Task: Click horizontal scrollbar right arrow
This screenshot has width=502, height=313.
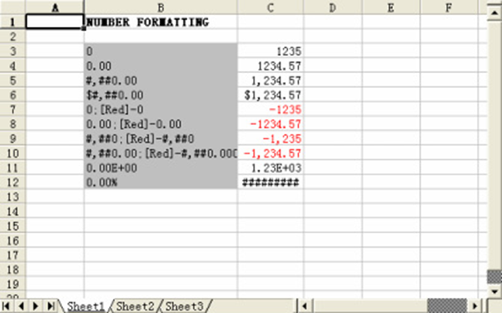Action: 475,306
